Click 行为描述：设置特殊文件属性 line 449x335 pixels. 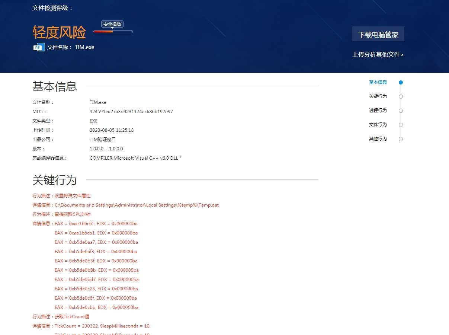pos(61,196)
